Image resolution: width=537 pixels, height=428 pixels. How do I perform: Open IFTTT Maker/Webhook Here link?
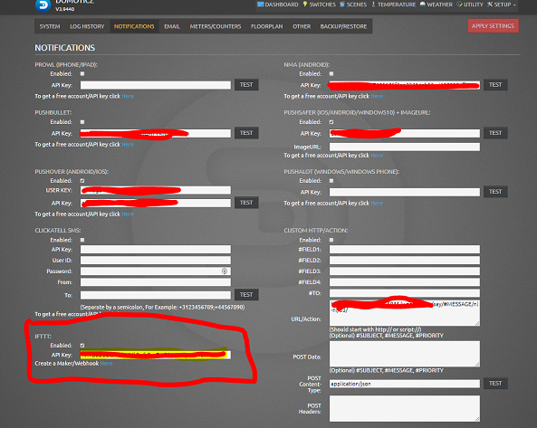106,364
